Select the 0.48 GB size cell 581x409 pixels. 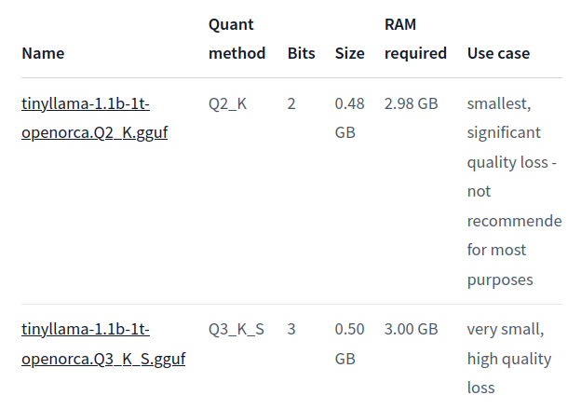[349, 118]
